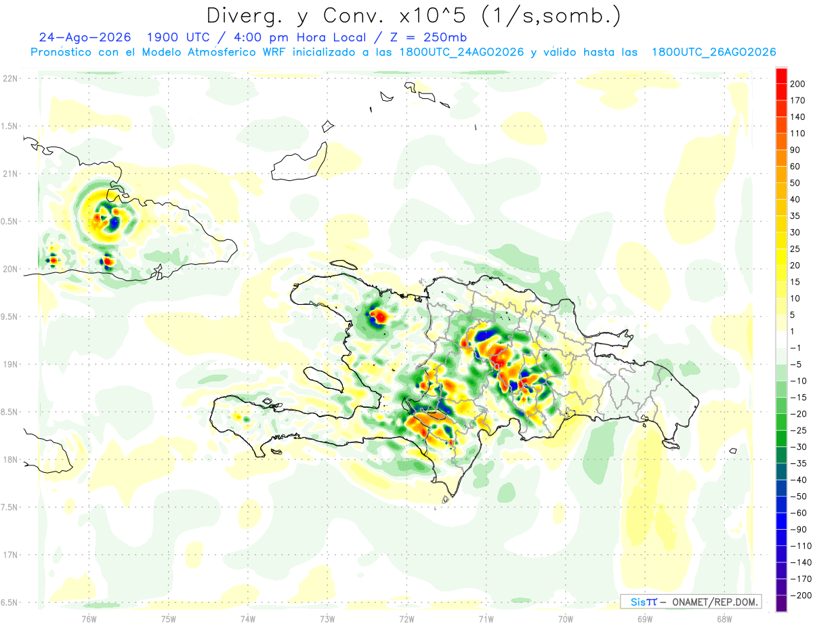813x628 pixels.
Task: Click the '-200' color scale label
Action: pos(802,595)
